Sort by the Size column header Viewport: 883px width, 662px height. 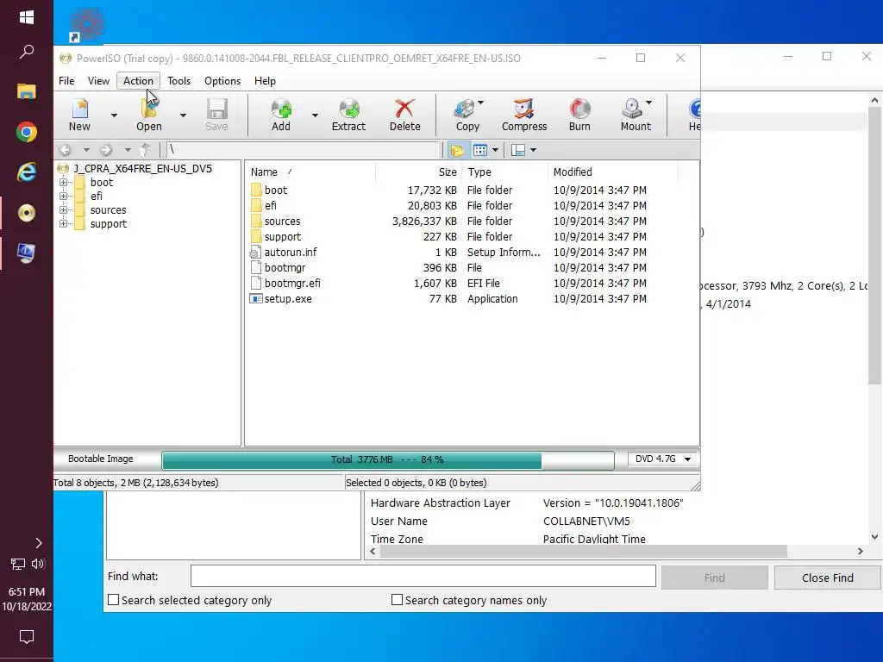point(418,172)
